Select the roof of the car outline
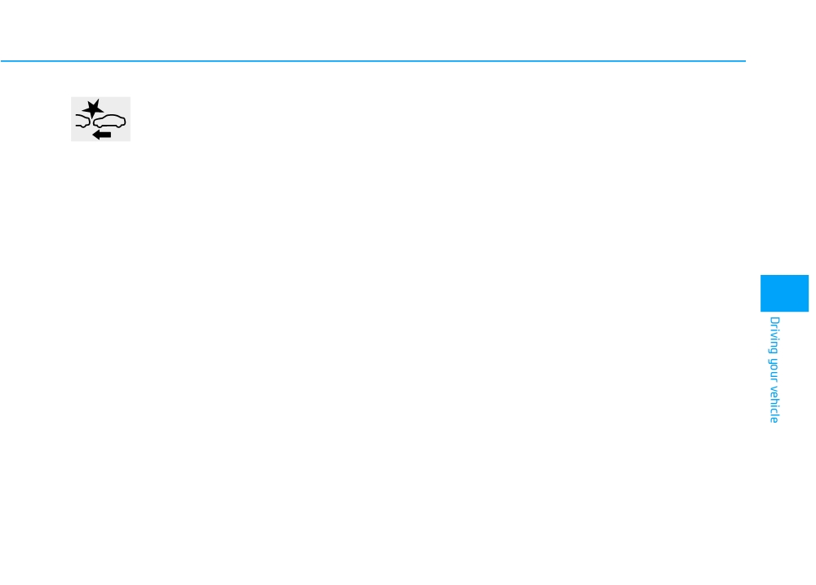This screenshot has height=585, width=816. click(x=111, y=115)
